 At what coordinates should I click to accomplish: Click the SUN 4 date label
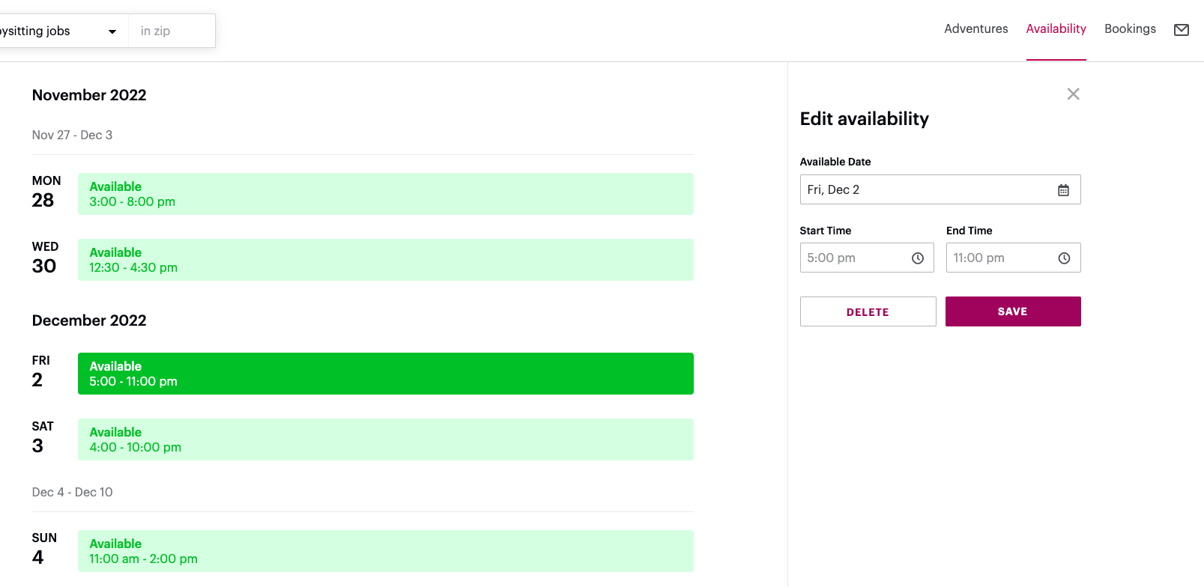click(44, 550)
